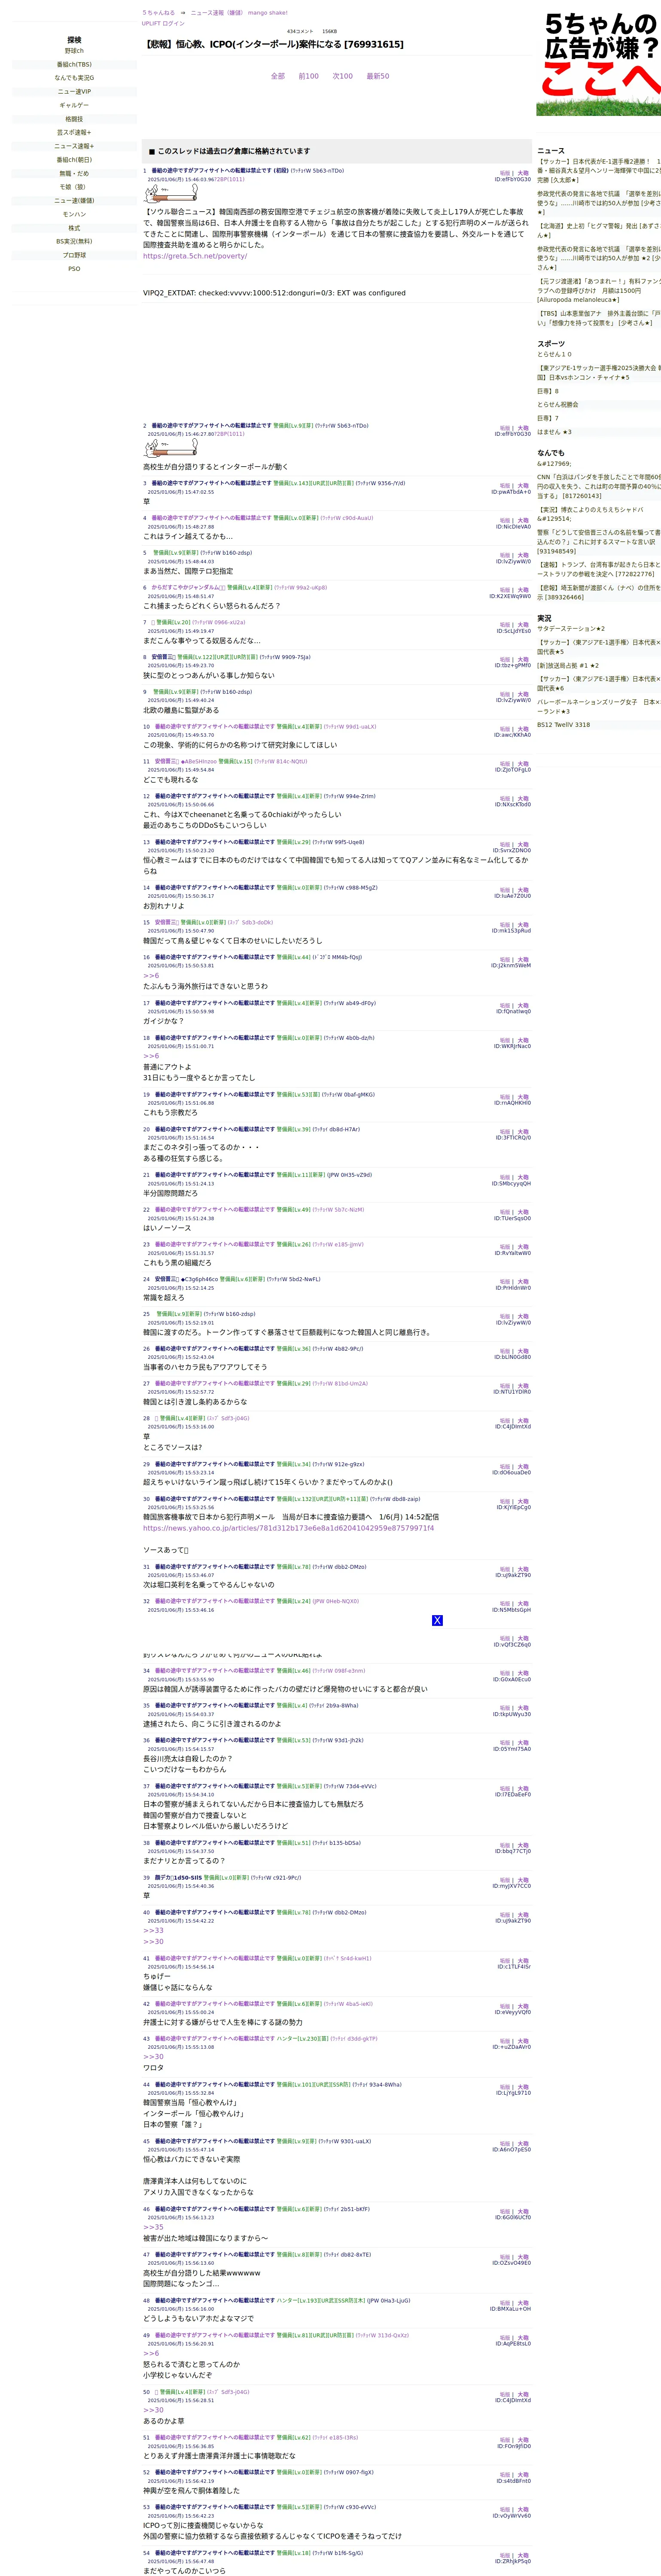Go to 5ちゃんねる home breadcrumb
This screenshot has height=2576, width=661.
(158, 13)
